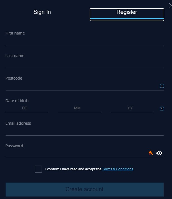Click into the Password field

pyautogui.click(x=77, y=154)
